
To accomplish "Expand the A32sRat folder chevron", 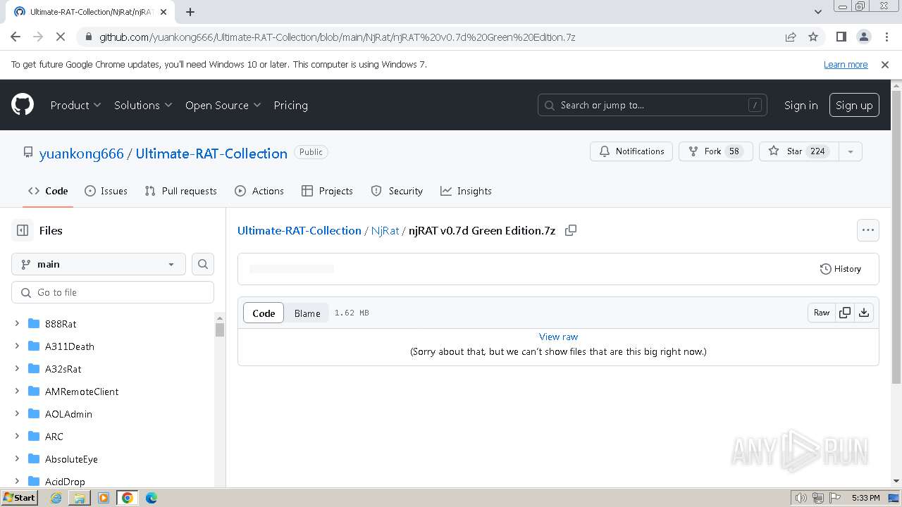I will pyautogui.click(x=17, y=369).
